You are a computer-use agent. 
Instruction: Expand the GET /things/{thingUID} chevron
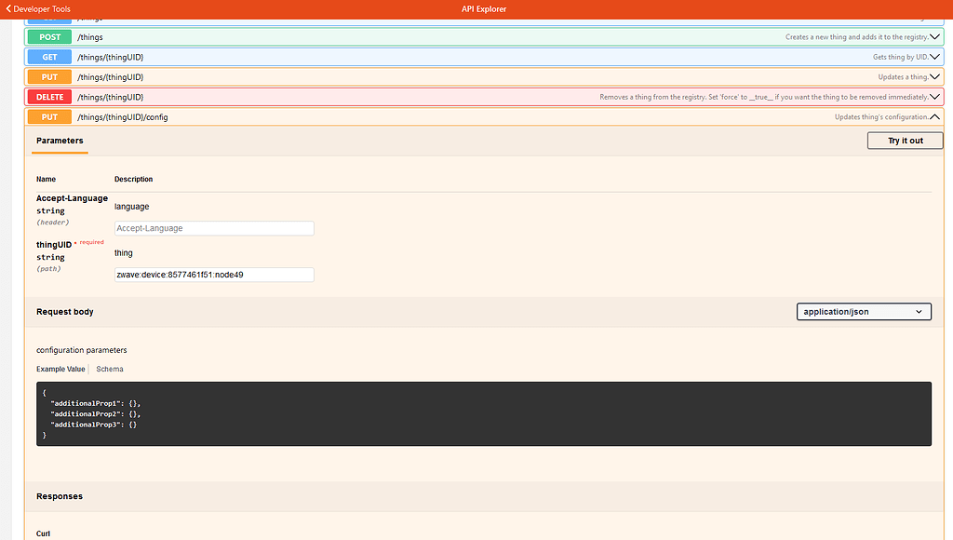[933, 57]
